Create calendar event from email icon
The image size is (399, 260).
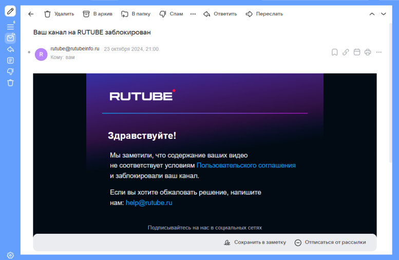(357, 52)
